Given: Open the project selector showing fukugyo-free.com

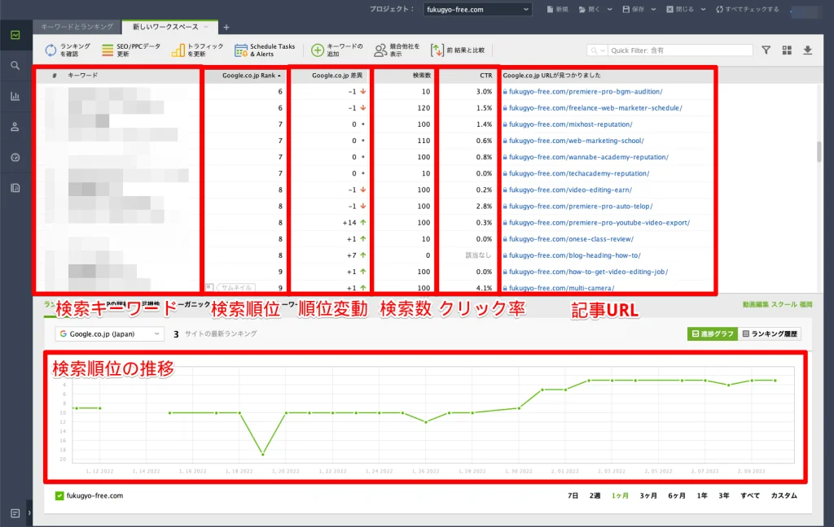Looking at the screenshot, I should pyautogui.click(x=477, y=9).
